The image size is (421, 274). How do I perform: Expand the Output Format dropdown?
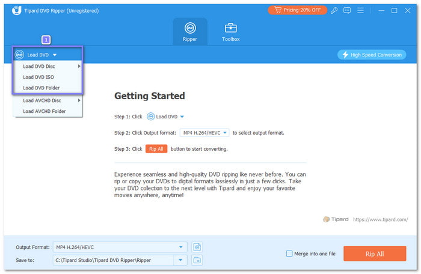tap(182, 247)
